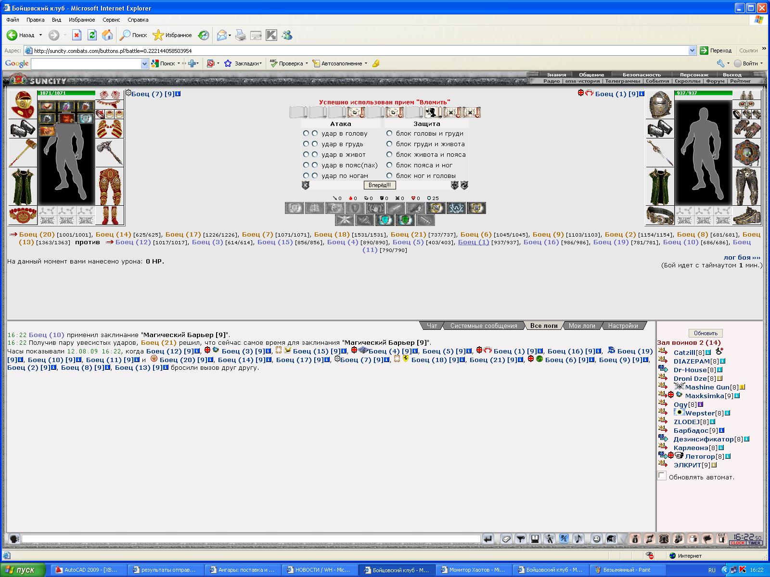Click the info icon next to Боец (7) [9]

click(178, 94)
